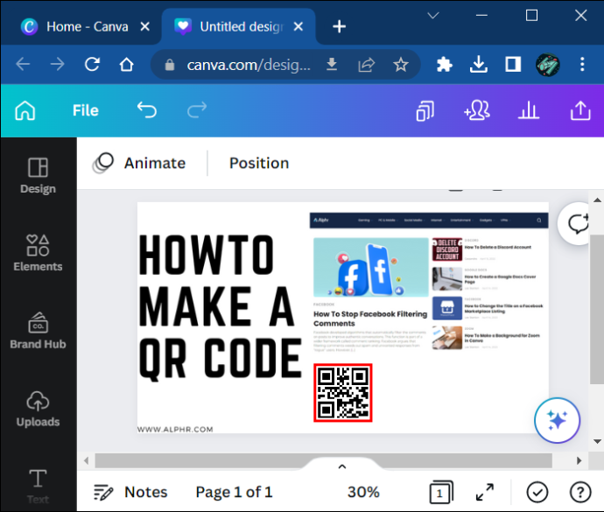Click the Position button
Screen dimensions: 604x512
259,164
